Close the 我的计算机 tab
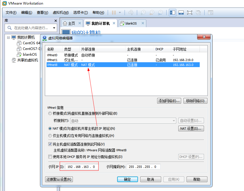Viewport: 244px width, 191px height. 114,23
